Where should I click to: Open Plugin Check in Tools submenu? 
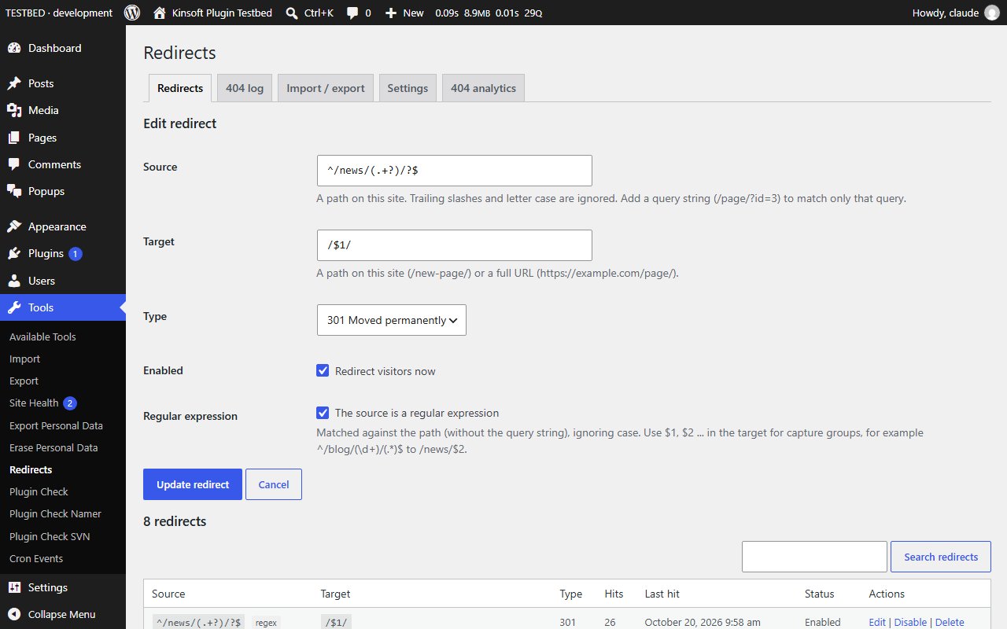pyautogui.click(x=39, y=491)
